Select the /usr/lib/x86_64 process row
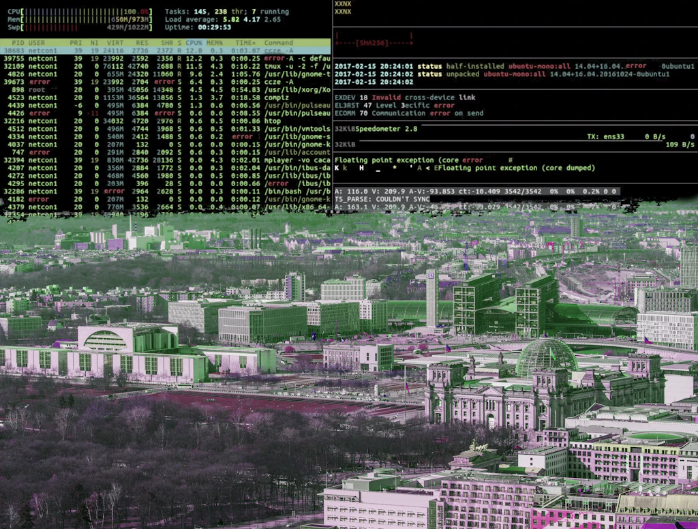 tap(165, 207)
